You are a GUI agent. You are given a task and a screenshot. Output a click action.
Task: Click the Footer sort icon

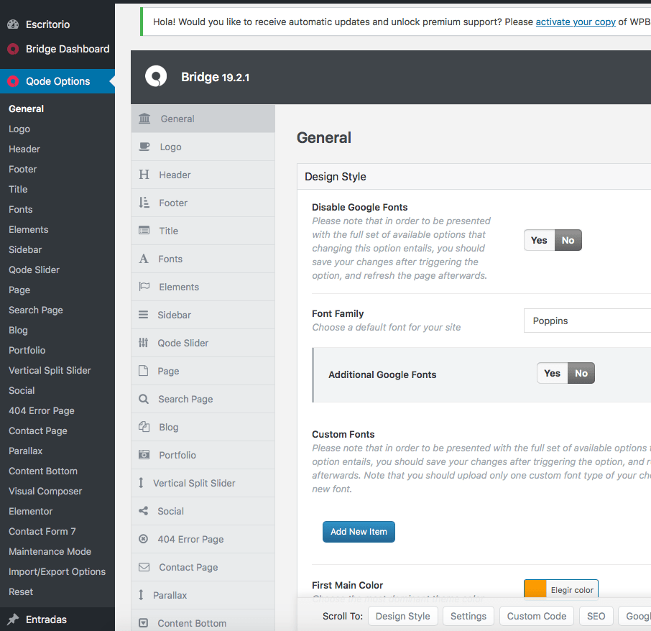click(144, 203)
